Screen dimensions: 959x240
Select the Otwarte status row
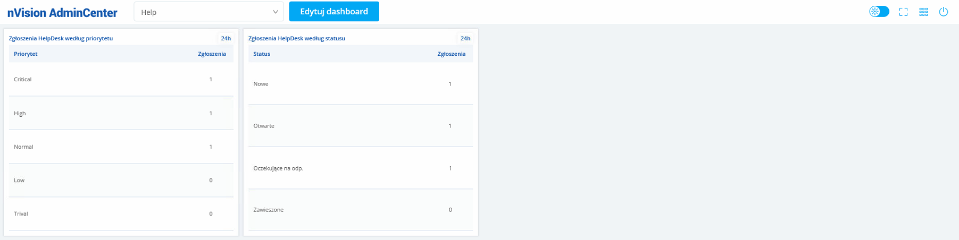click(x=360, y=126)
